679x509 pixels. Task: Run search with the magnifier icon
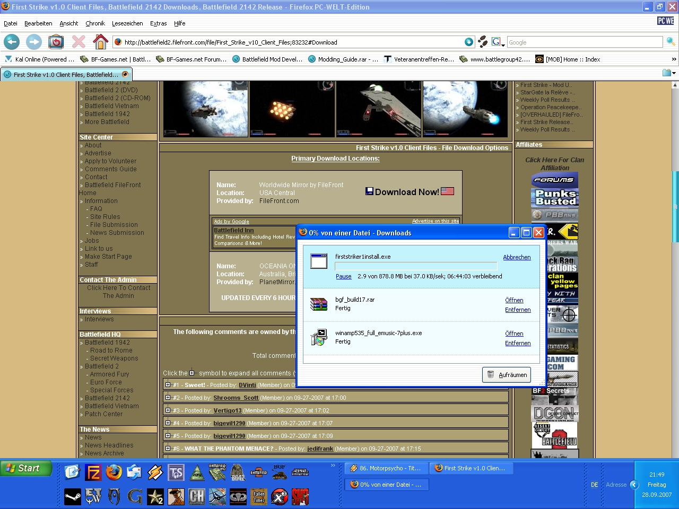pyautogui.click(x=671, y=42)
